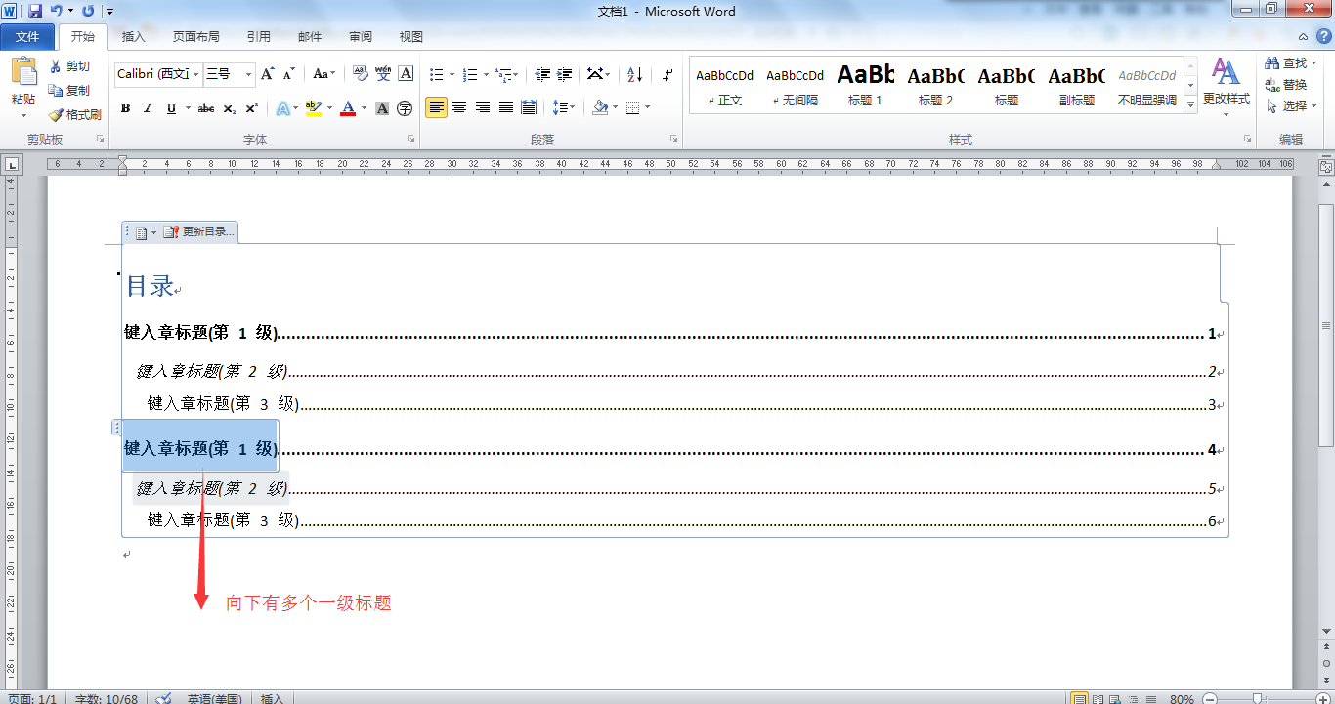Image resolution: width=1335 pixels, height=704 pixels.
Task: Apply the 标题 2 style
Action: [935, 85]
